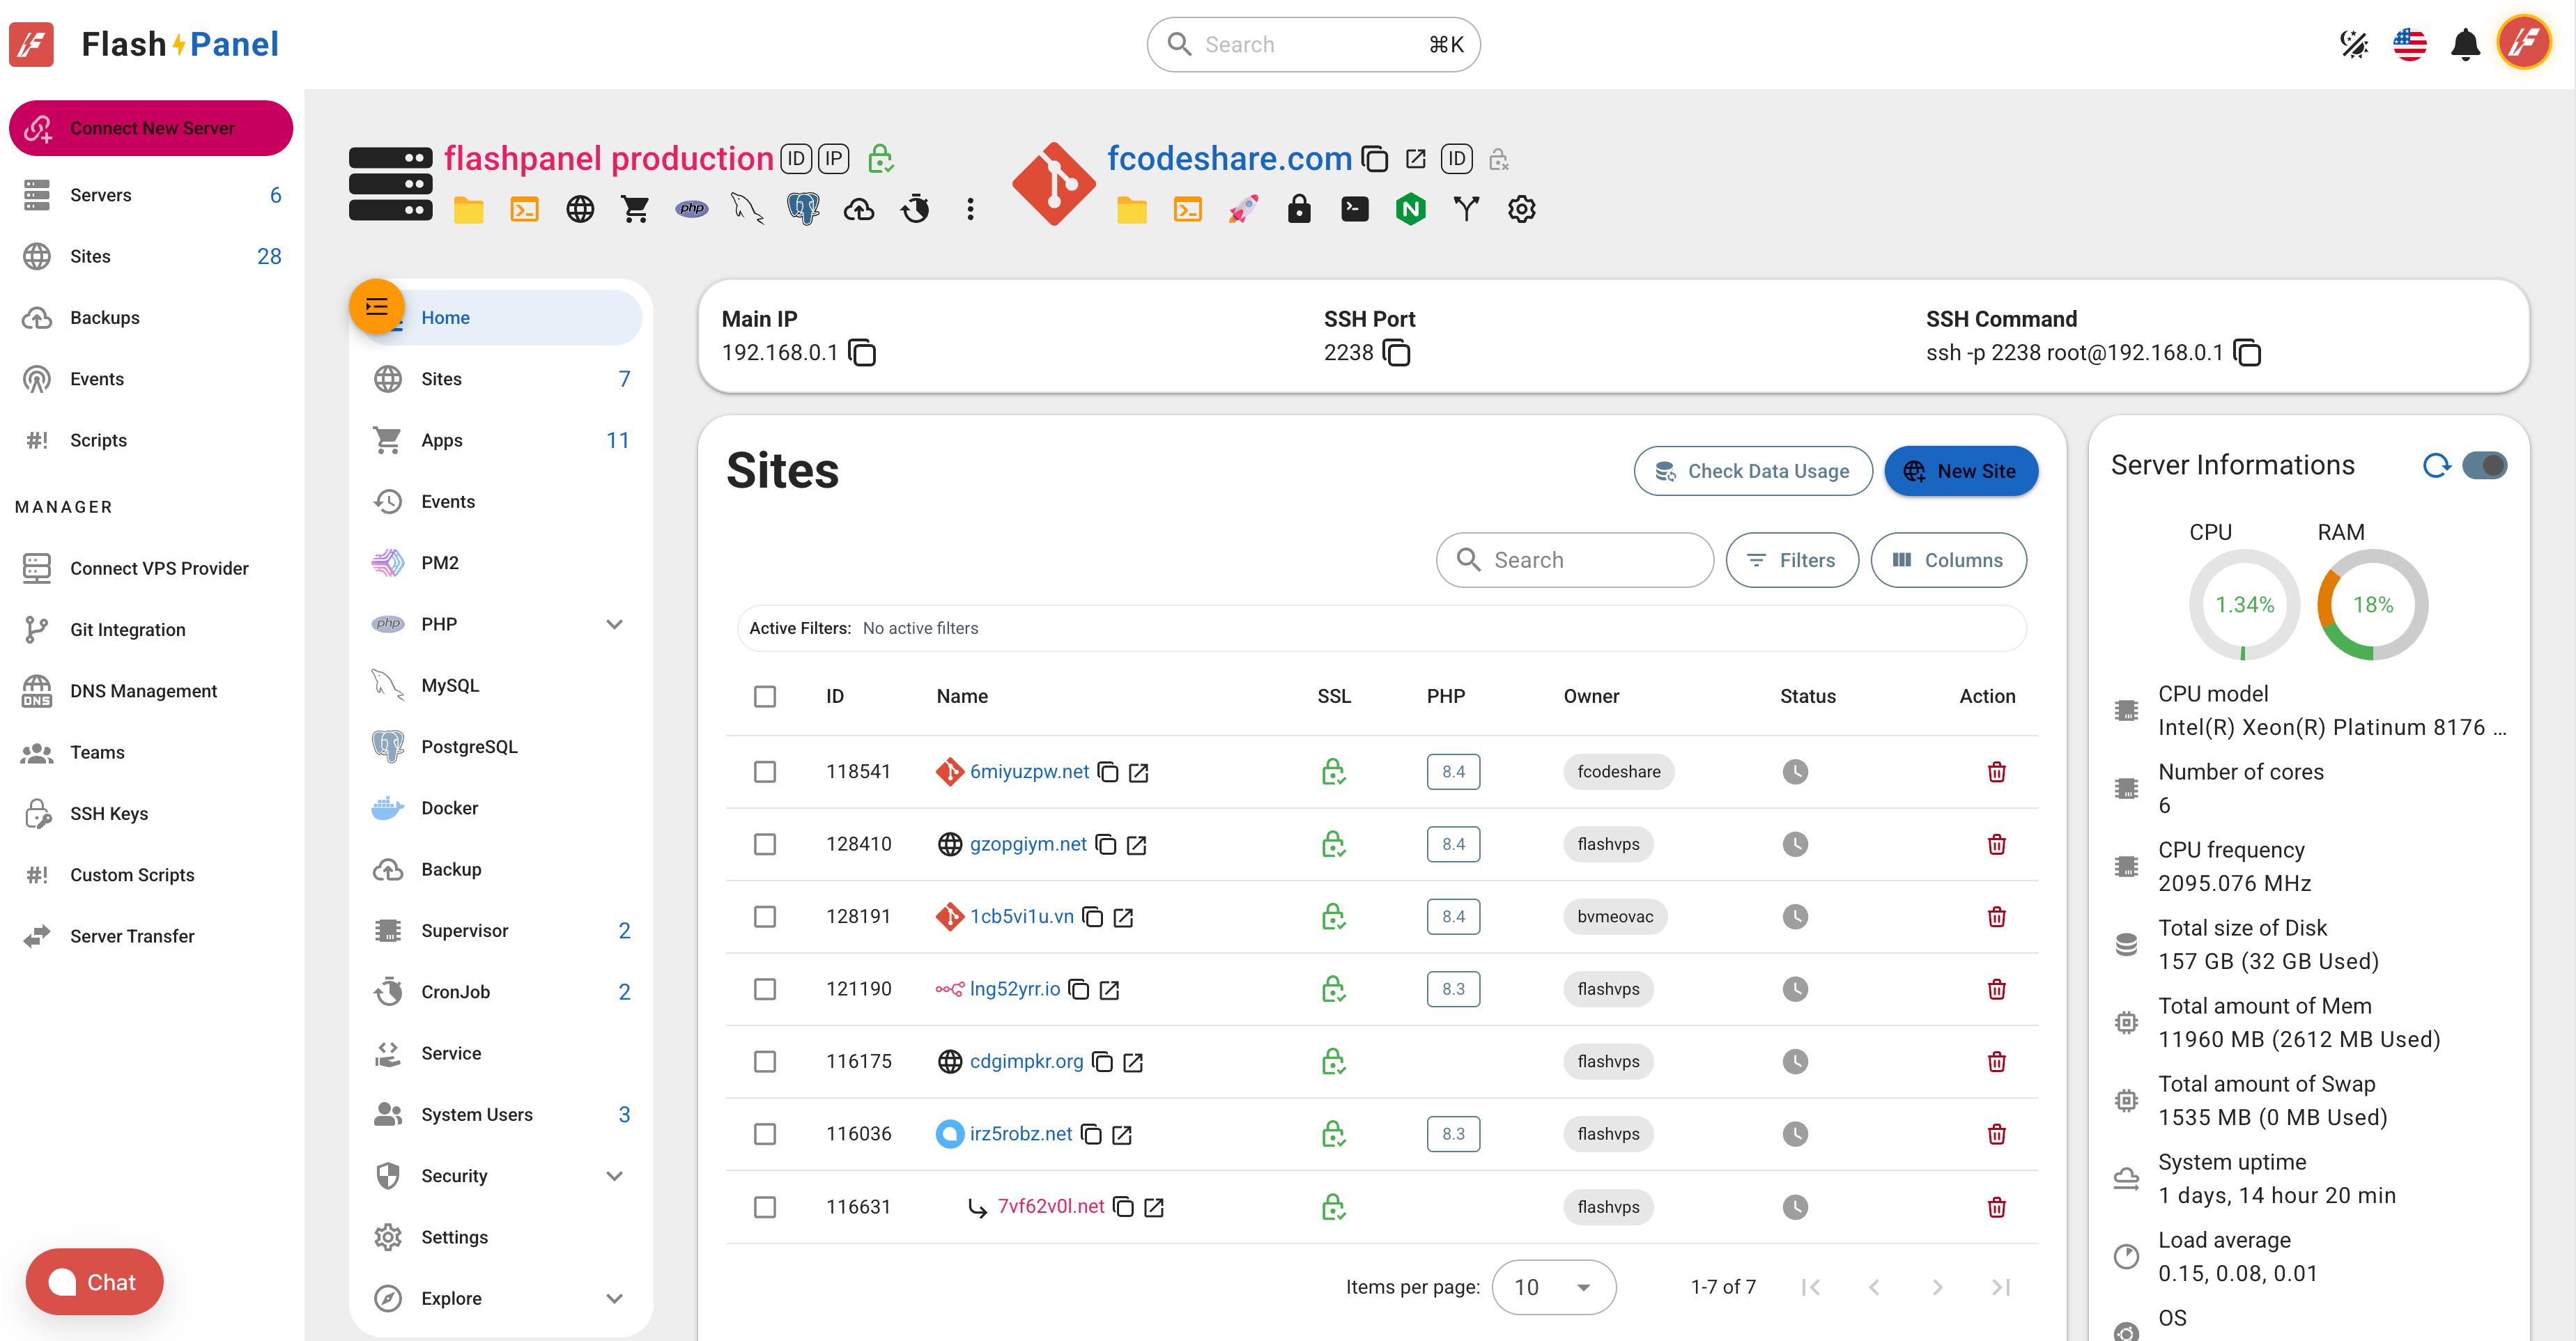Open PostgreSQL elephant icon in server toolbar
The height and width of the screenshot is (1341, 2576).
coord(803,209)
